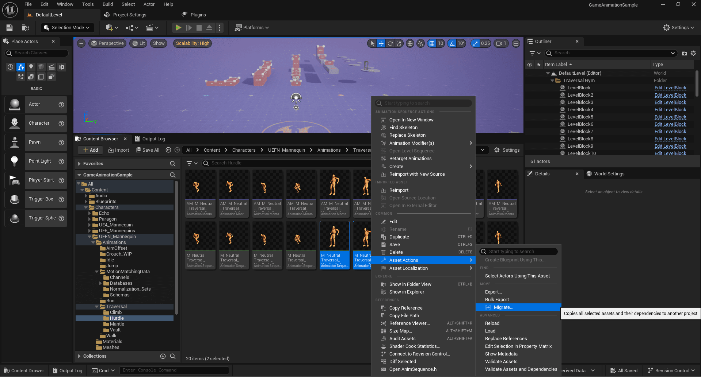Click the Import button in Content Browser
The width and height of the screenshot is (701, 377).
tap(119, 150)
